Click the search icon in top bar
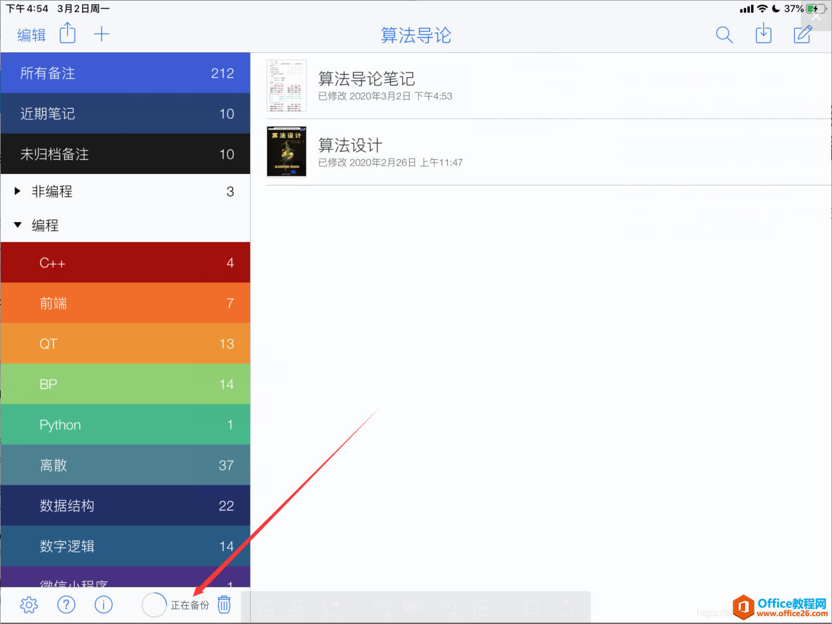This screenshot has width=832, height=624. [x=724, y=35]
